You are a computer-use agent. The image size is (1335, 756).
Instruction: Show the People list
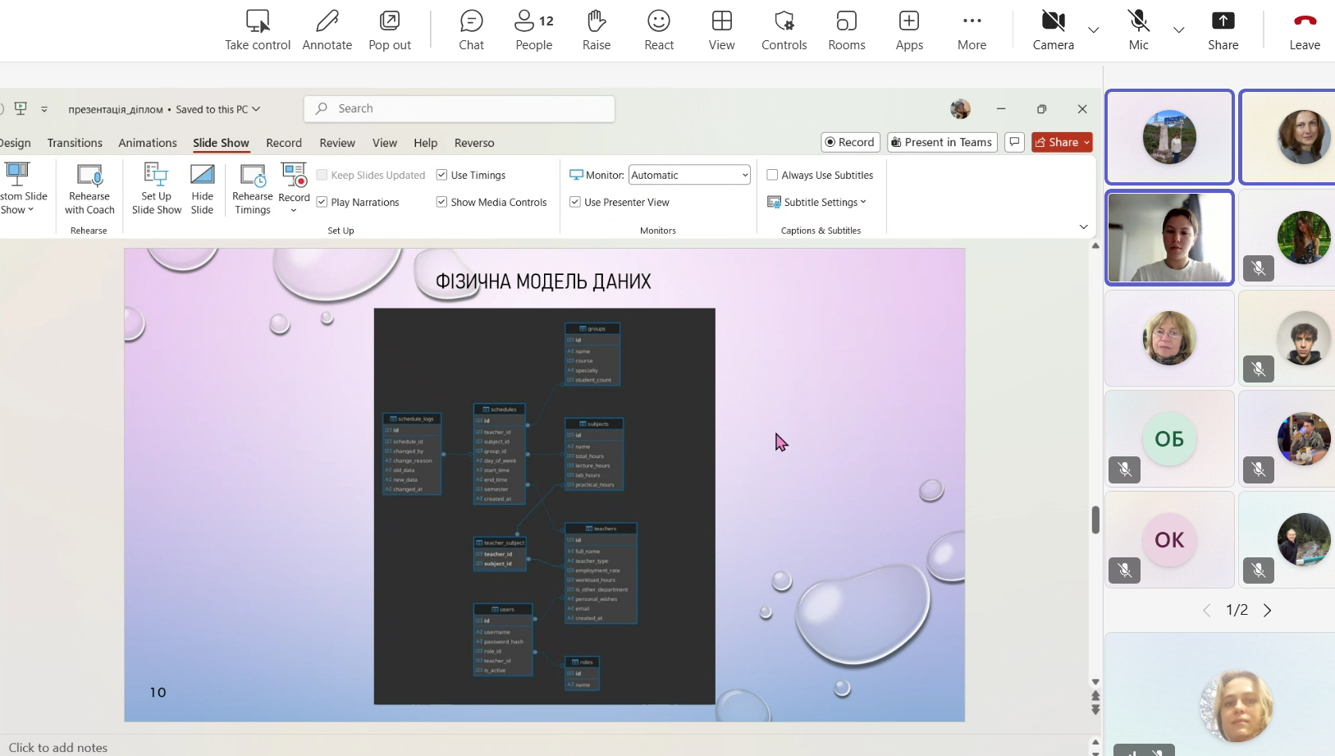tap(534, 30)
